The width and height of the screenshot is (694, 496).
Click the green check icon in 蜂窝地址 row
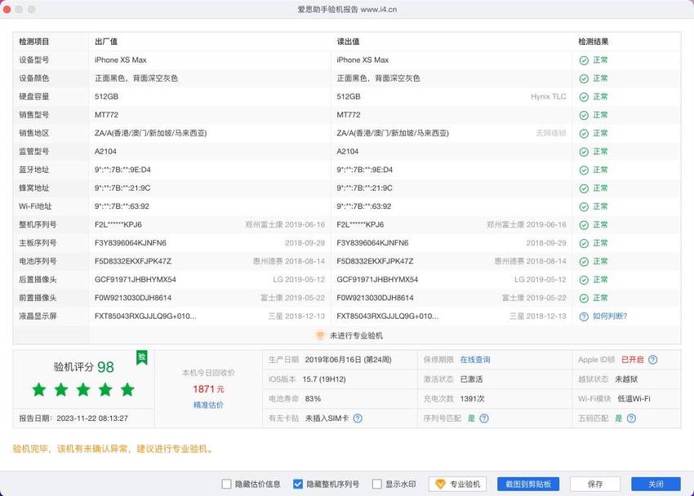coord(584,188)
